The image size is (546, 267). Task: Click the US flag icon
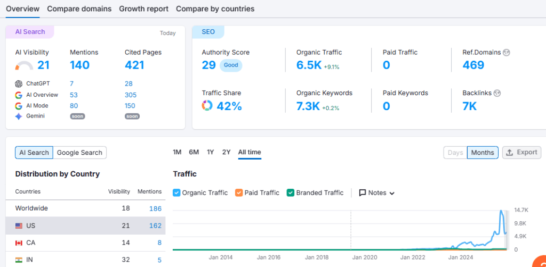tap(19, 226)
